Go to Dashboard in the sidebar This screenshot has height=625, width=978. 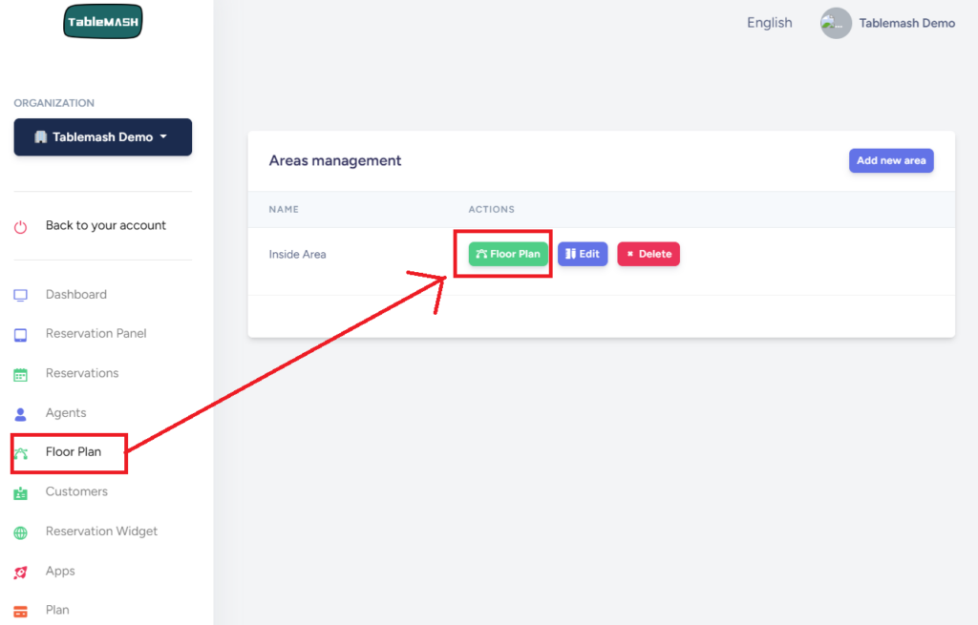pyautogui.click(x=76, y=295)
